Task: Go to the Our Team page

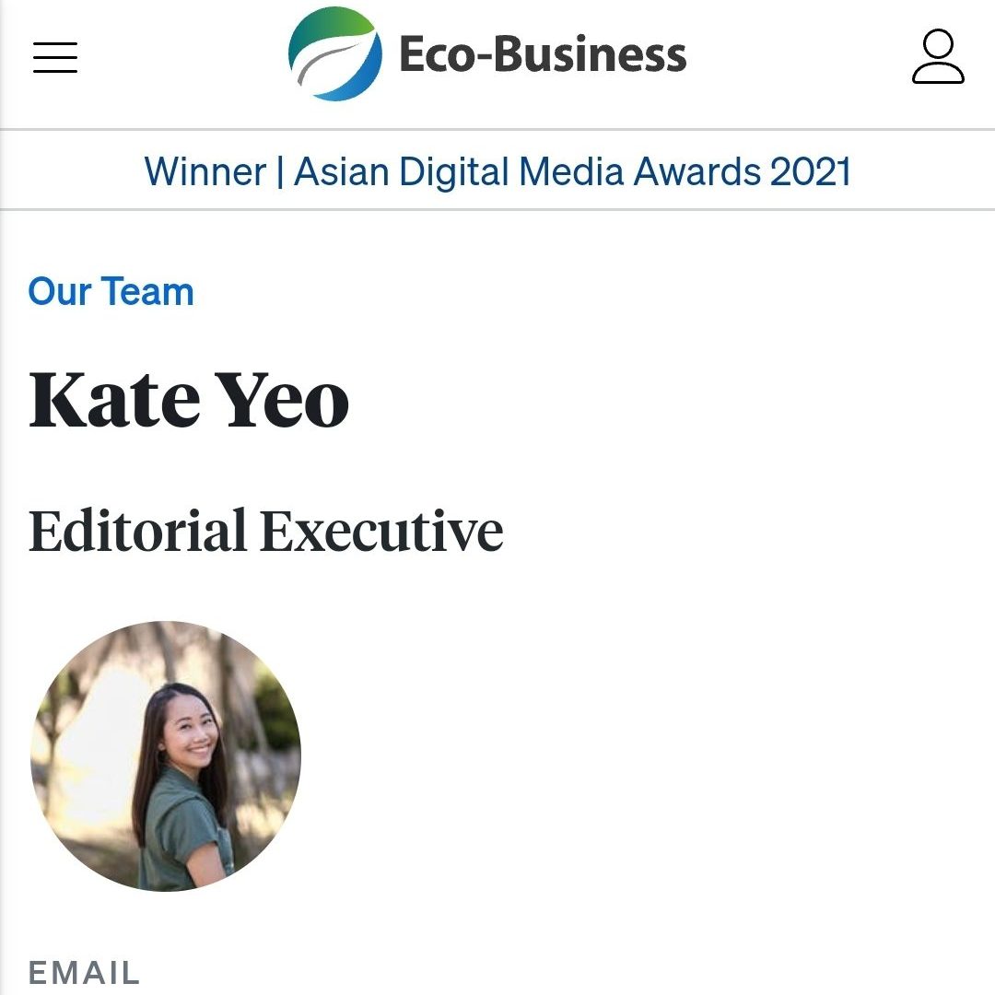Action: tap(111, 292)
